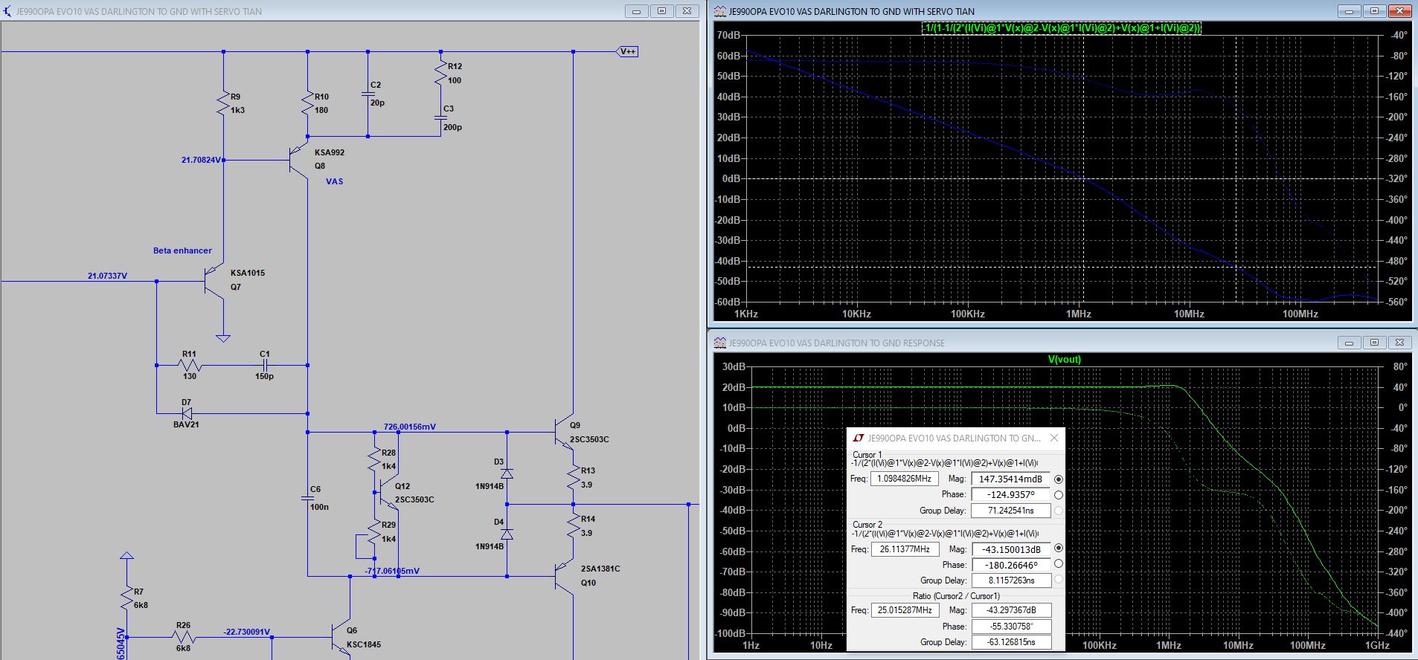Click the GND RESPONSE plot window's title icon

coord(719,343)
